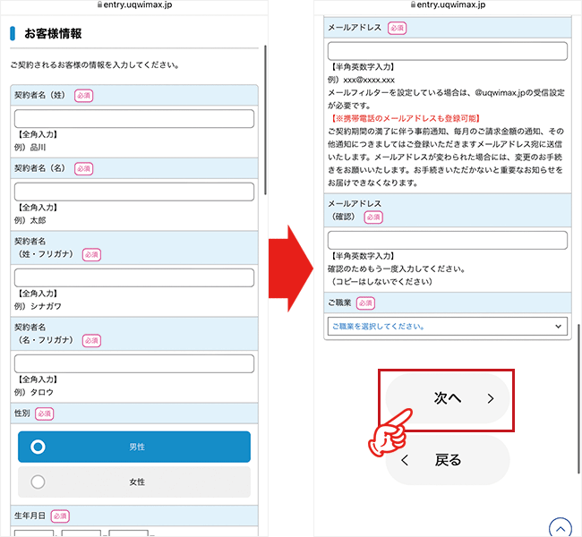The width and height of the screenshot is (582, 537).
Task: Click the （コピーはしないでください） note
Action: [381, 282]
